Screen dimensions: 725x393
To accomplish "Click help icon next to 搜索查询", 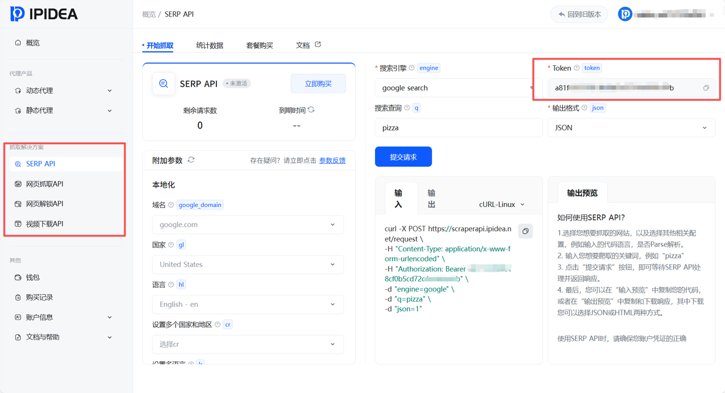I will point(407,108).
